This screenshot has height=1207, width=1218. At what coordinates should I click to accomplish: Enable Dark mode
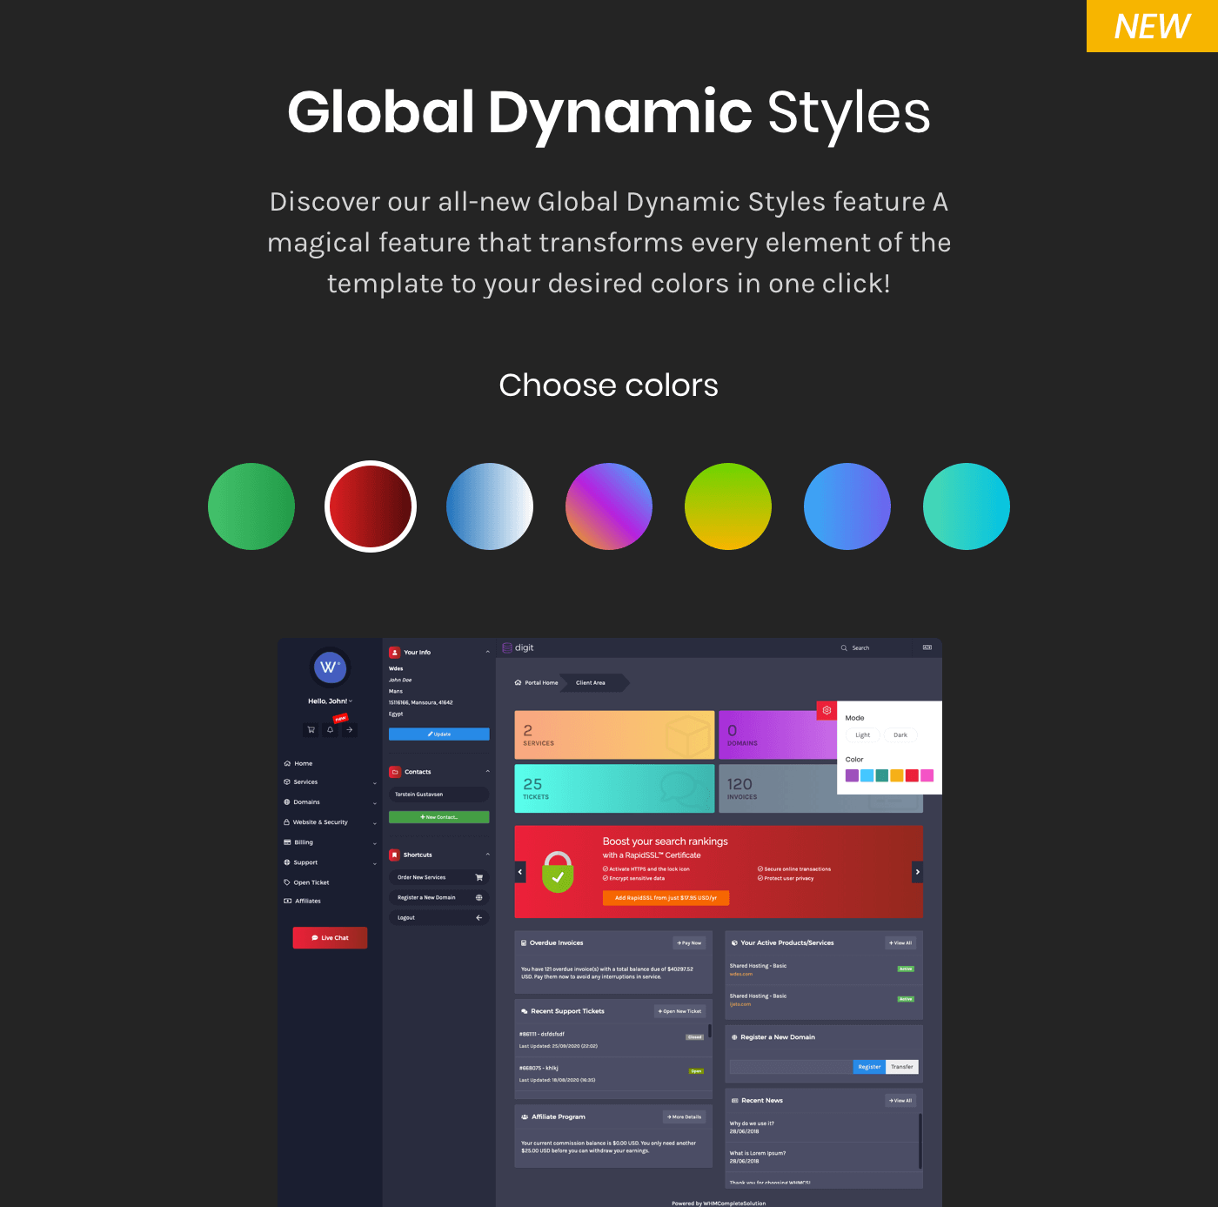(x=900, y=734)
